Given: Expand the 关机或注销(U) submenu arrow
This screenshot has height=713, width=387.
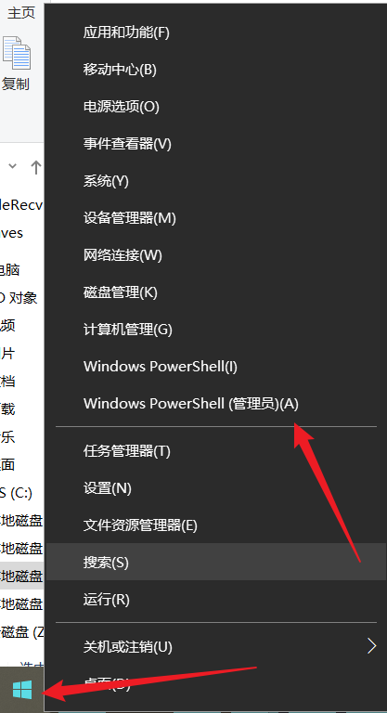Looking at the screenshot, I should point(371,646).
